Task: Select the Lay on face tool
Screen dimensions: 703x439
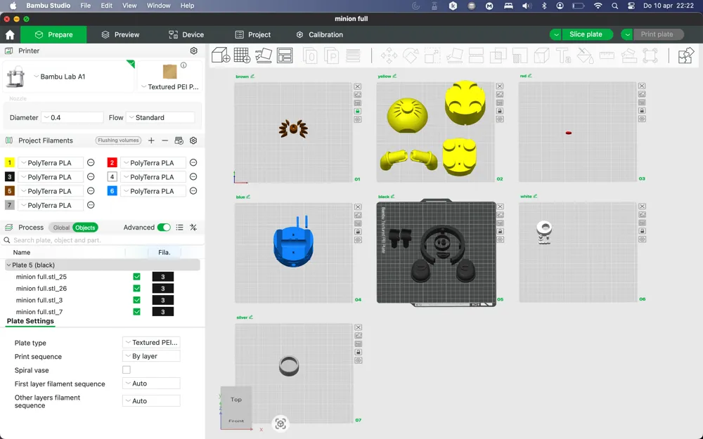Action: pos(454,56)
